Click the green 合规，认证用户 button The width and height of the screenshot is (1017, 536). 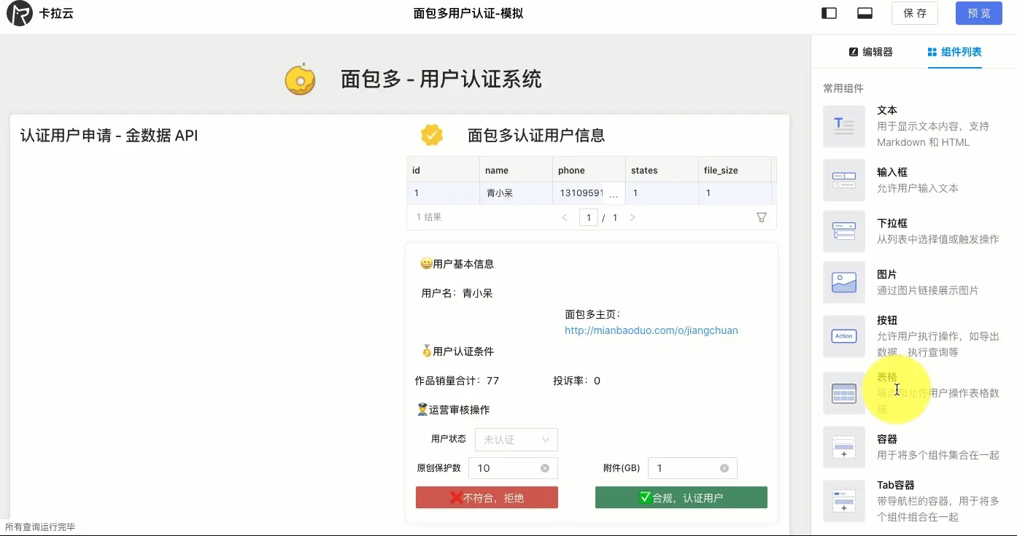click(x=680, y=497)
